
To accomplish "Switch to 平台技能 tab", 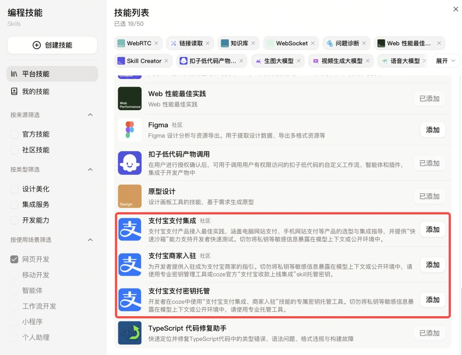I will pyautogui.click(x=52, y=74).
